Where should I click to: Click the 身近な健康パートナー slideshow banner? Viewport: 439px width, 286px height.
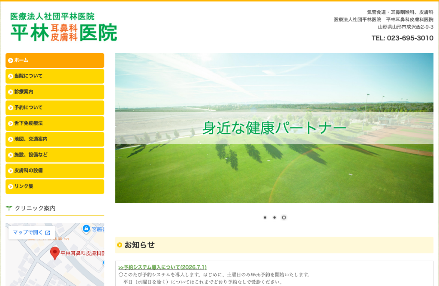(274, 128)
